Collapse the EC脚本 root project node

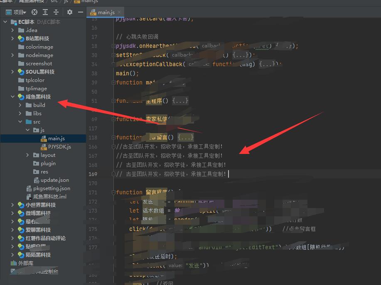point(5,22)
